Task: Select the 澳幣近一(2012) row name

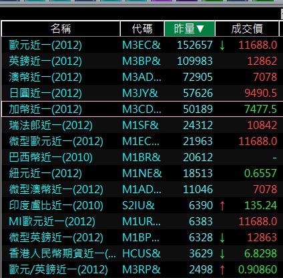Action: point(45,78)
